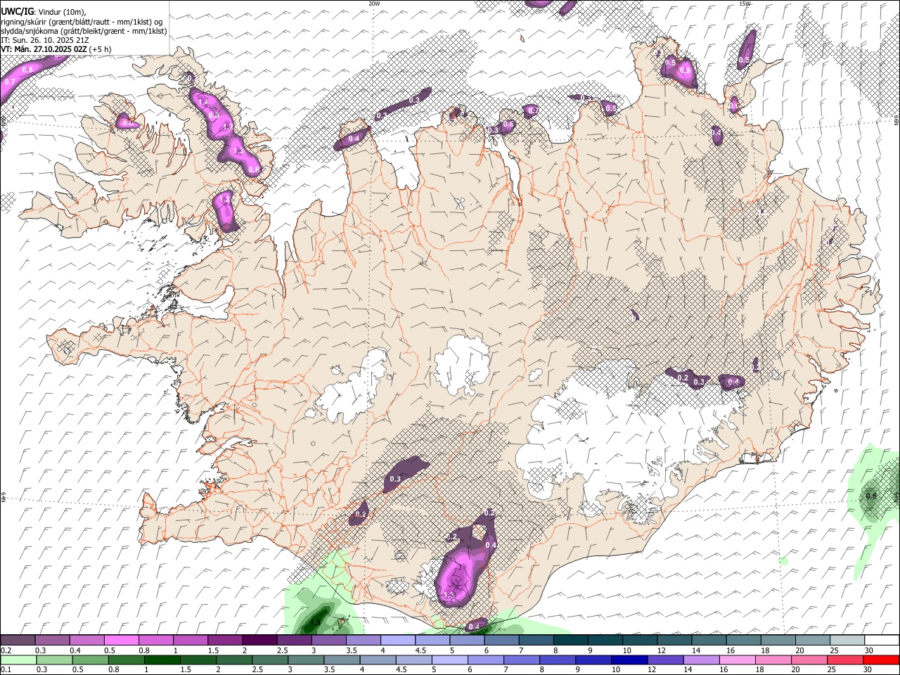The height and width of the screenshot is (675, 900).
Task: Click the light lavender snow-scale swatch labelled 4
Action: click(x=397, y=640)
